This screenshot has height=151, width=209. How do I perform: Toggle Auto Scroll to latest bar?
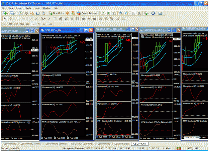(x=133, y=13)
